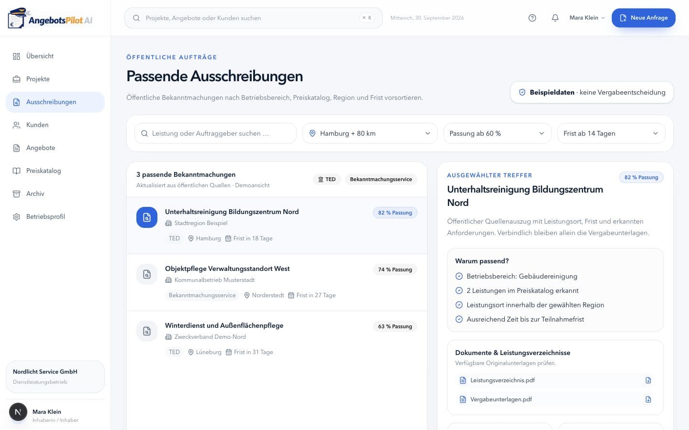
Task: Click 82 % Passung badge in detail panel
Action: 641,177
